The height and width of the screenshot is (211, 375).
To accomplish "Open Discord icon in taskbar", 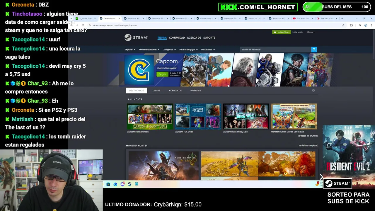I will (x=122, y=184).
